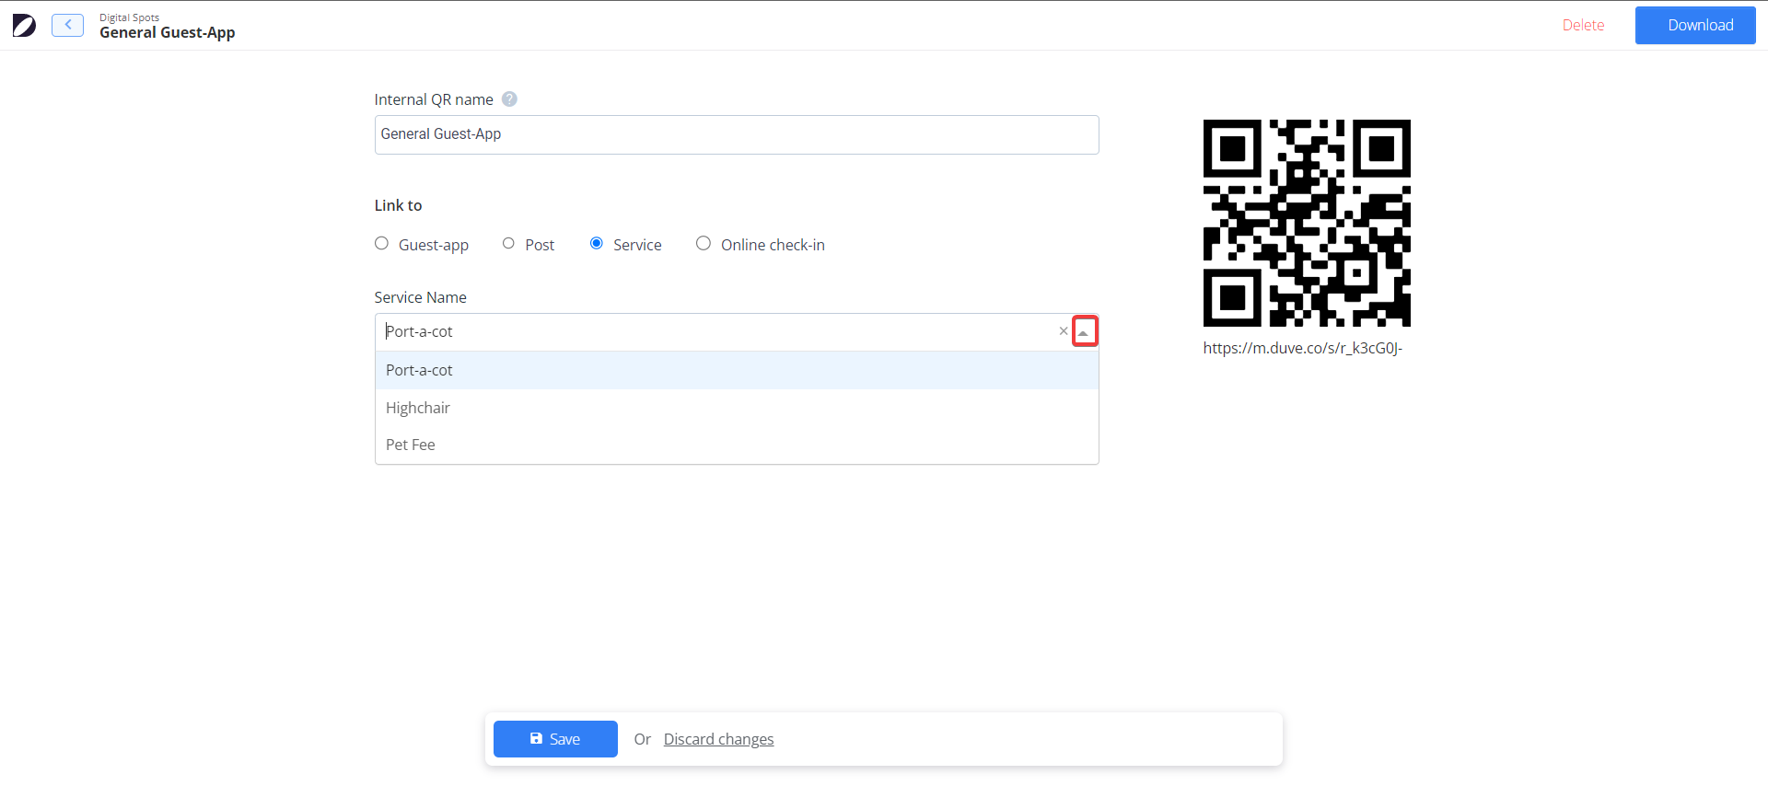
Task: Open the m.duve.co QR link
Action: click(1302, 348)
